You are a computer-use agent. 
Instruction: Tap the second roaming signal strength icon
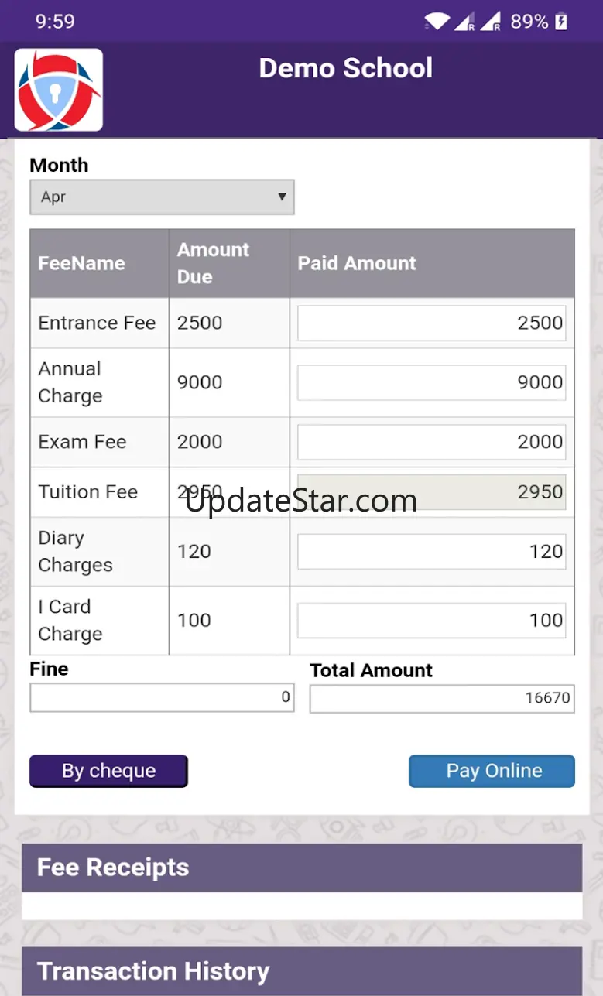point(491,22)
